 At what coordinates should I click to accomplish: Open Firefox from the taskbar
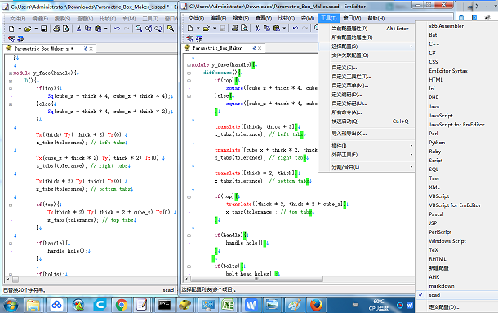[x=316, y=305]
